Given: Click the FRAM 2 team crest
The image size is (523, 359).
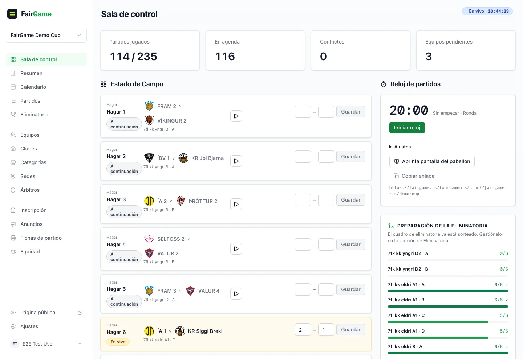Looking at the screenshot, I should tap(149, 106).
